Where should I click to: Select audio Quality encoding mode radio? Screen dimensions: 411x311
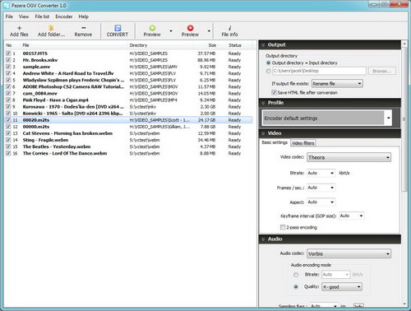tap(296, 287)
